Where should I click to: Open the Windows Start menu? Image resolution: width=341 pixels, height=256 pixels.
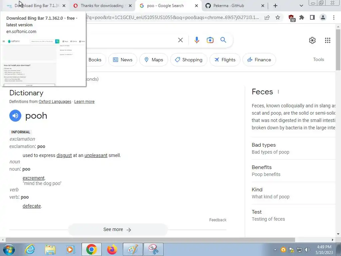pyautogui.click(x=9, y=249)
